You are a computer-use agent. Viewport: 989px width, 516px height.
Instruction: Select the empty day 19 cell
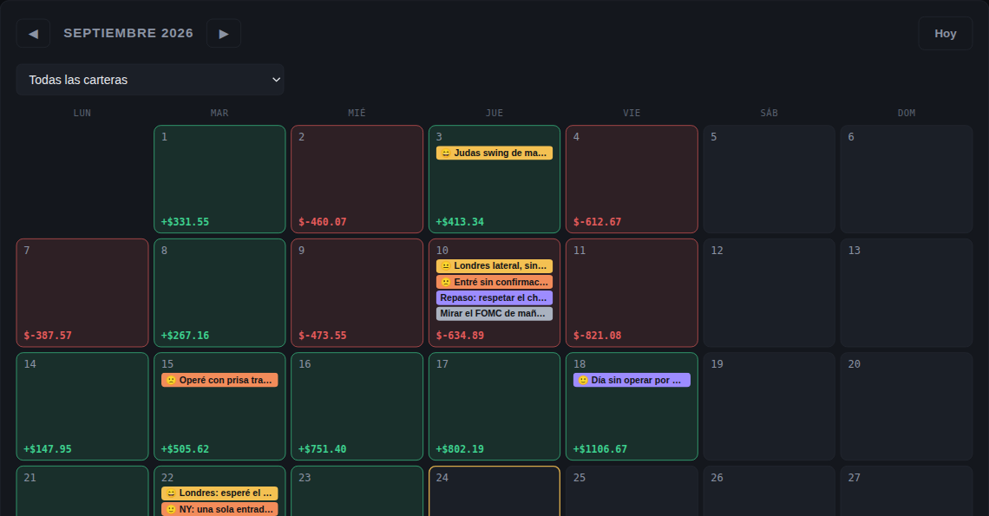tap(769, 406)
